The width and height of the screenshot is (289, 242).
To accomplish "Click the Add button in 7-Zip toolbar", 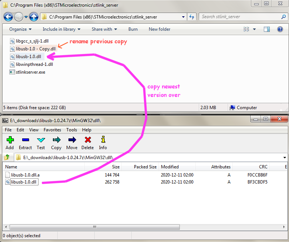I will 10,143.
